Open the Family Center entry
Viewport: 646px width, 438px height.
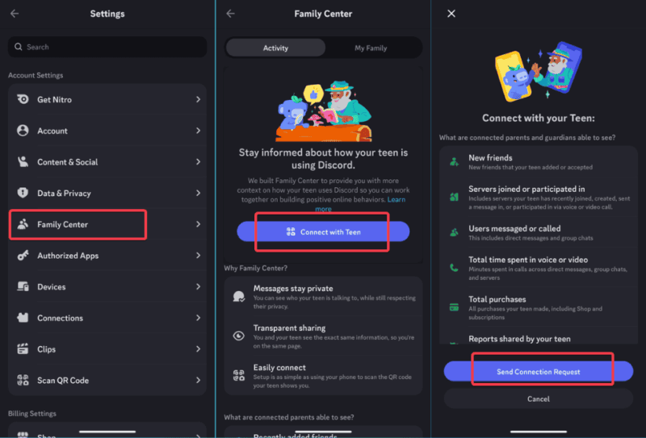click(107, 224)
